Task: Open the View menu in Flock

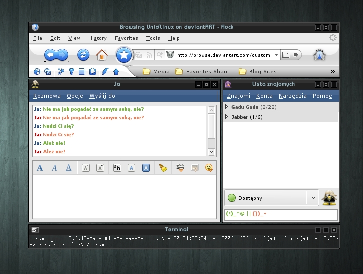Action: [x=74, y=38]
